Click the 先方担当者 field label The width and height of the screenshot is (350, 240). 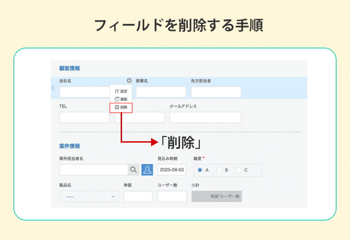click(201, 81)
